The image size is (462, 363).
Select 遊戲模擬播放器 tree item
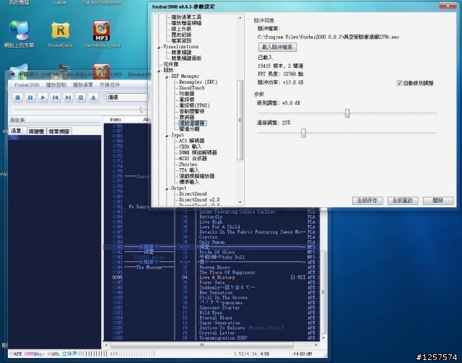[x=197, y=176]
